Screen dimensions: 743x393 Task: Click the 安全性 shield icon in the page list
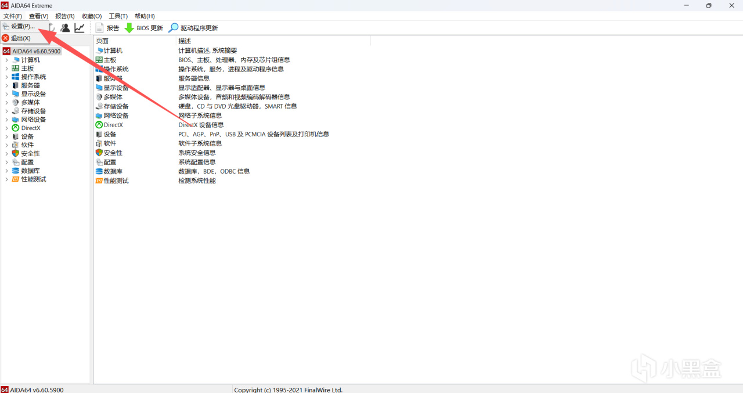99,153
